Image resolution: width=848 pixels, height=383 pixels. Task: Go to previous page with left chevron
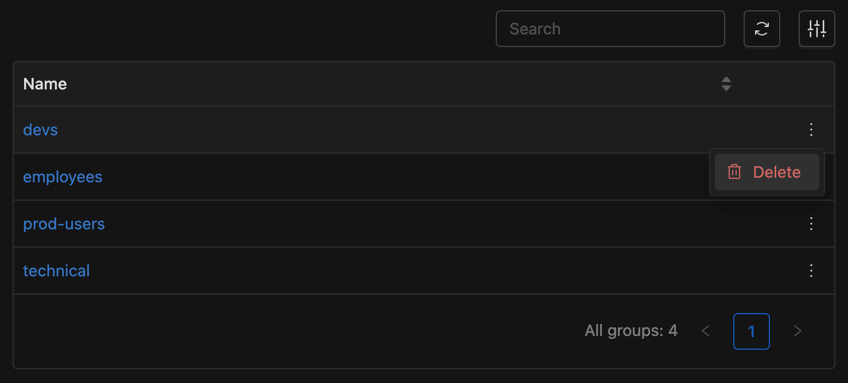tap(706, 331)
